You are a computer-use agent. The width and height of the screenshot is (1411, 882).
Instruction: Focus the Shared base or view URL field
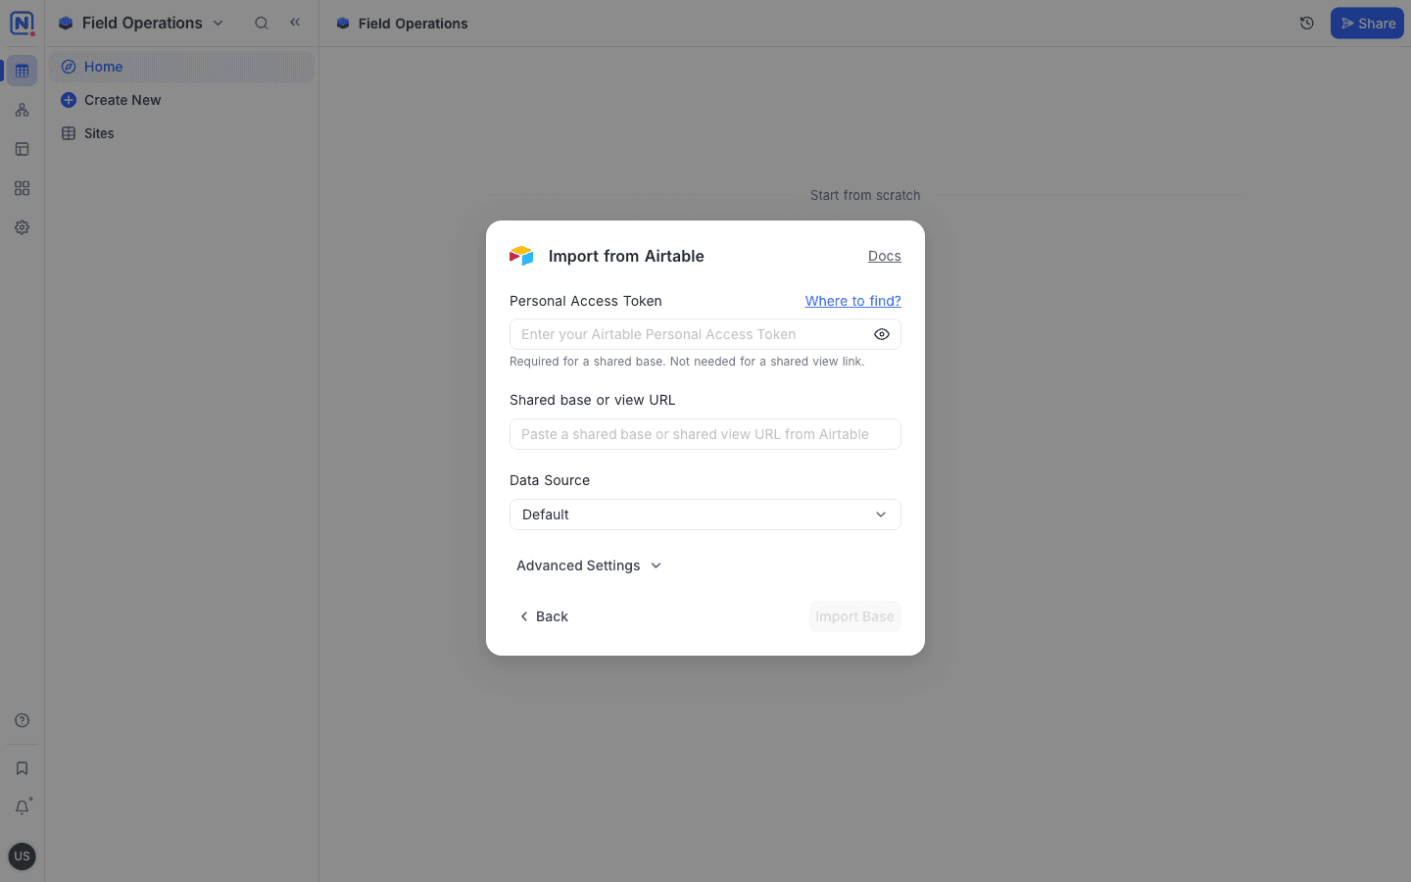[x=705, y=434]
